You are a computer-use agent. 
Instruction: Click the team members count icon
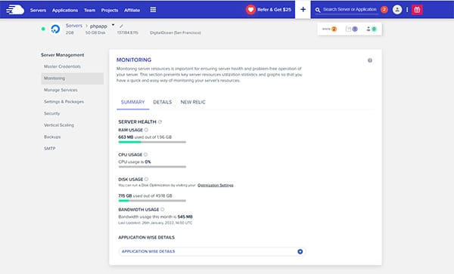coord(372,29)
